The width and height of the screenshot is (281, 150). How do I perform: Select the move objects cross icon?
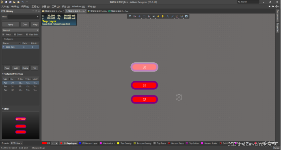tap(139, 17)
